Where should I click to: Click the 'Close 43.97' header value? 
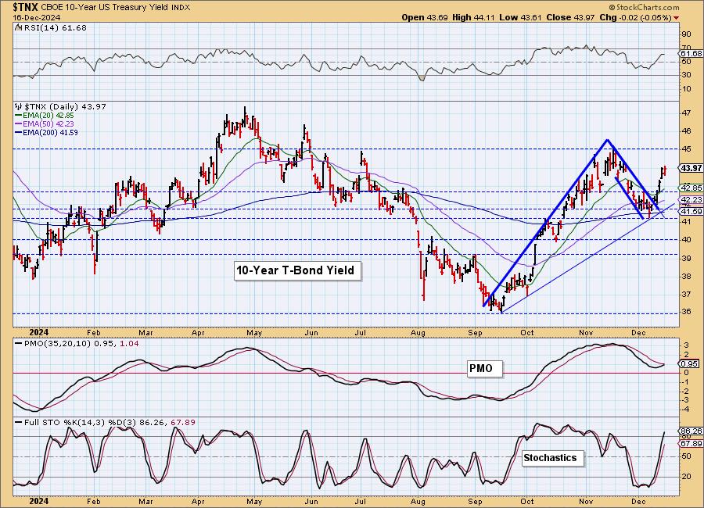click(x=570, y=17)
